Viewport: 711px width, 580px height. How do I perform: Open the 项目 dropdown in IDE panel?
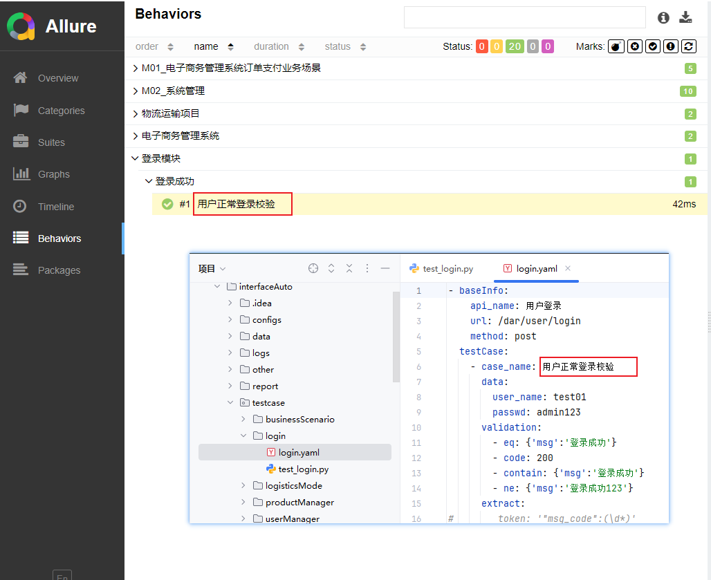pyautogui.click(x=212, y=269)
